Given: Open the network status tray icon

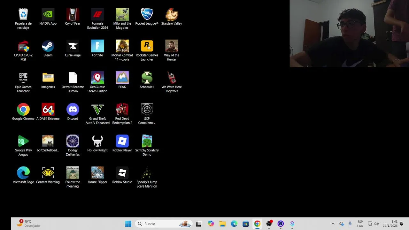Looking at the screenshot, I should [x=370, y=224].
